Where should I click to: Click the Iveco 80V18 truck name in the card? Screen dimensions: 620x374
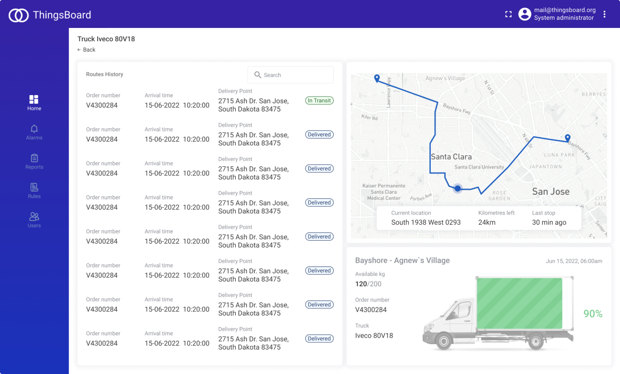pyautogui.click(x=374, y=336)
